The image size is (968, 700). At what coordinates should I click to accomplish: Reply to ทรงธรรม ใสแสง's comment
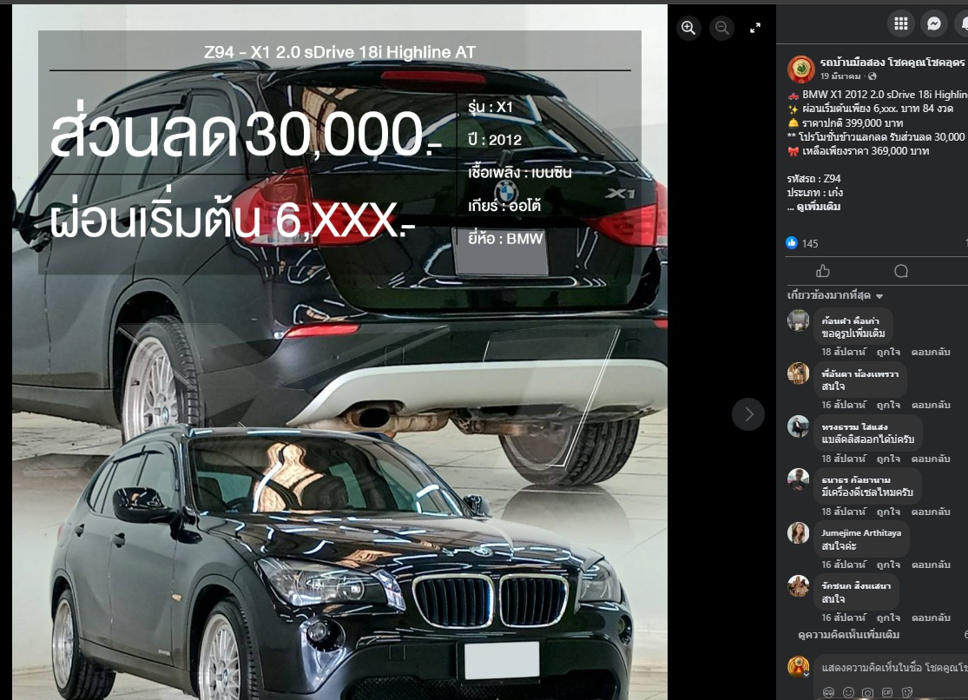(931, 459)
